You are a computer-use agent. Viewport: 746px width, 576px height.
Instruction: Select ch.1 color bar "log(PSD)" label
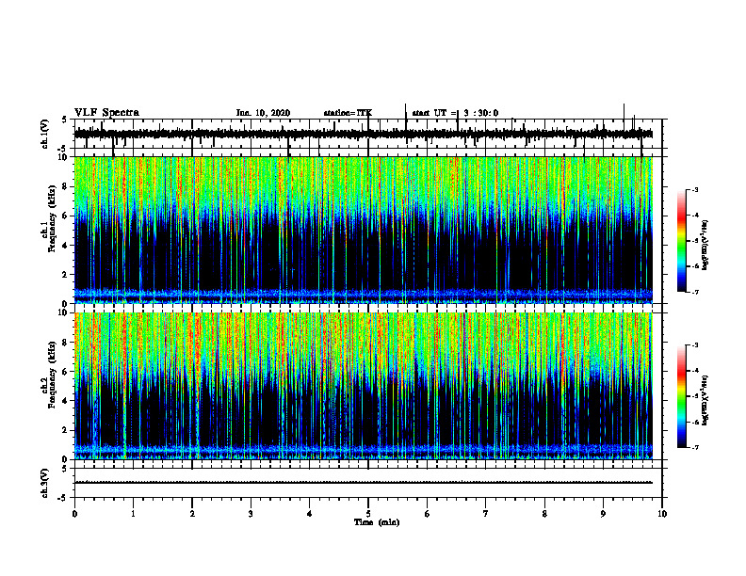(705, 246)
